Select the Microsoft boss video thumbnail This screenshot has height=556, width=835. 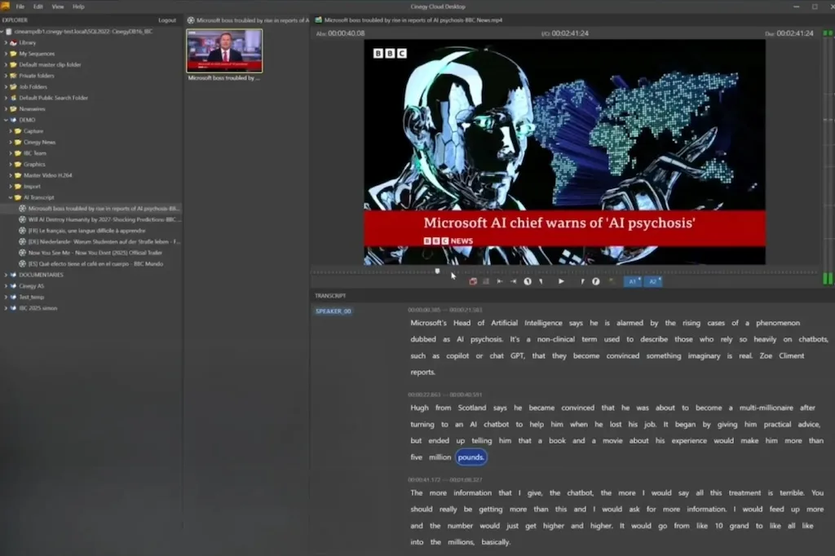224,51
